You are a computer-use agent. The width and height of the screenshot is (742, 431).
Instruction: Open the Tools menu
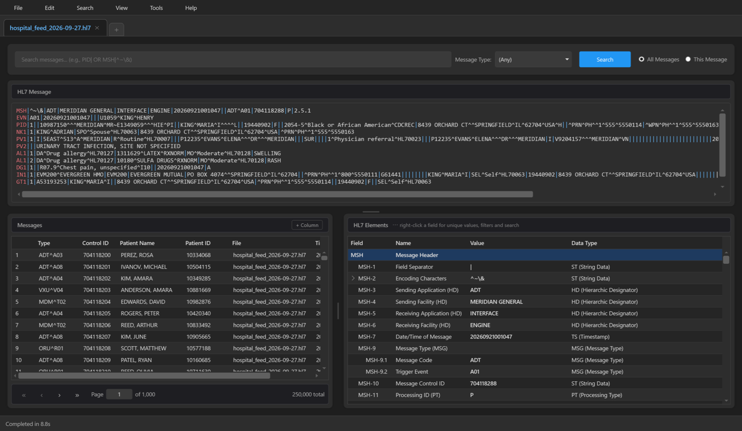(157, 8)
